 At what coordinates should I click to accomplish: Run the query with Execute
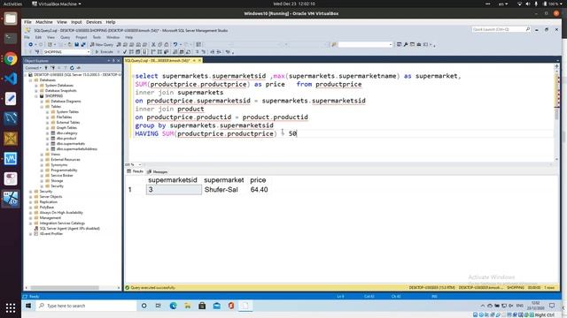(x=105, y=52)
